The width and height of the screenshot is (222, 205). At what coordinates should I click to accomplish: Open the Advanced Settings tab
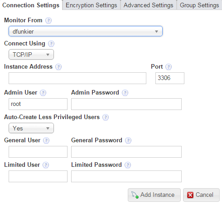[149, 5]
